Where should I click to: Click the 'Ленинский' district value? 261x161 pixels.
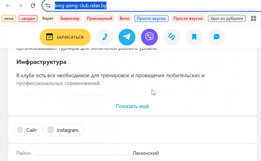click(146, 153)
